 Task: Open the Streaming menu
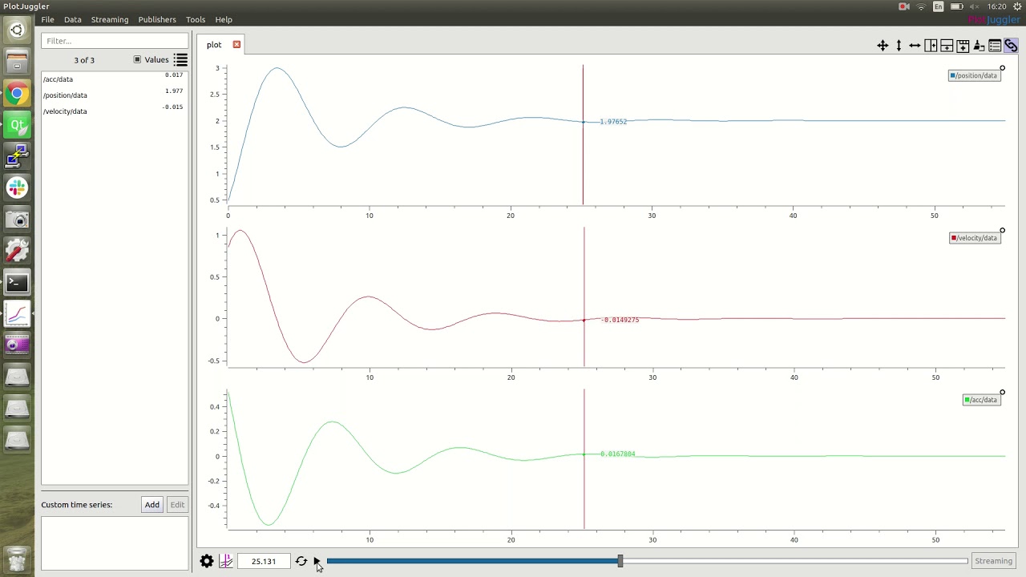110,19
